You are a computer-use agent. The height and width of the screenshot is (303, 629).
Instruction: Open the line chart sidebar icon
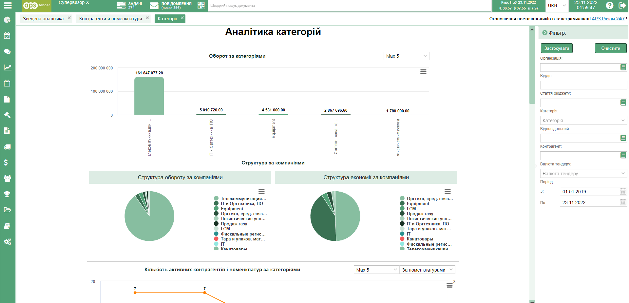(7, 67)
